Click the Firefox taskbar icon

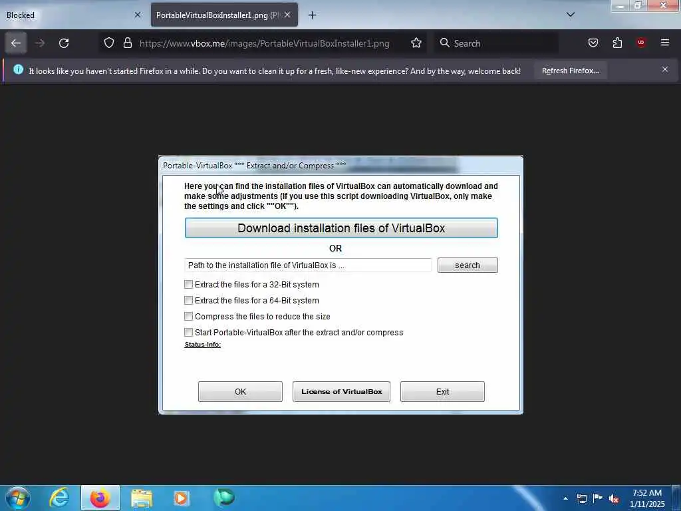(100, 498)
